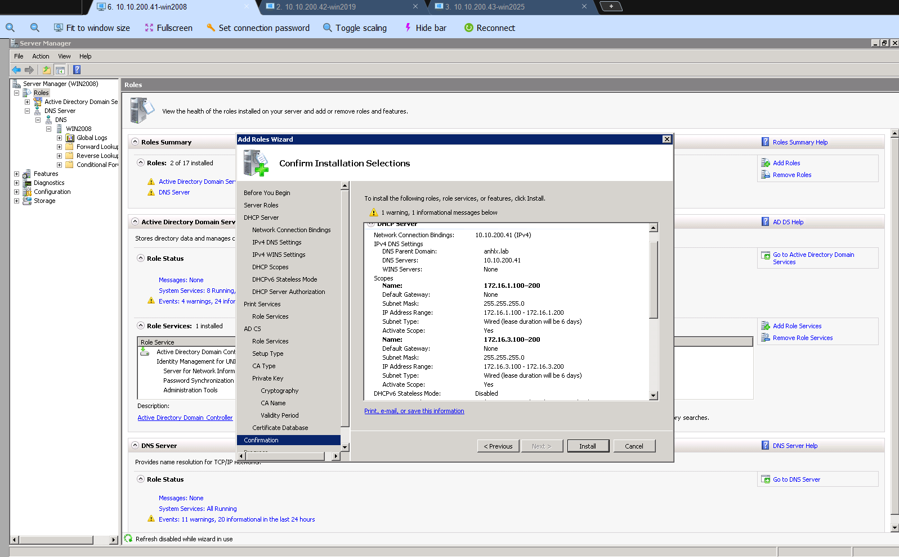Toggle the show/hide console tree icon
The height and width of the screenshot is (557, 899).
coord(60,70)
